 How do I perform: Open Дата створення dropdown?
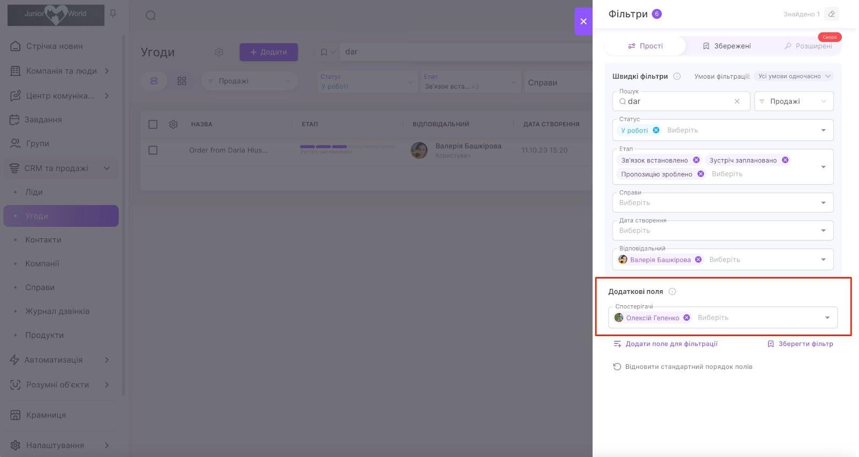tap(723, 231)
